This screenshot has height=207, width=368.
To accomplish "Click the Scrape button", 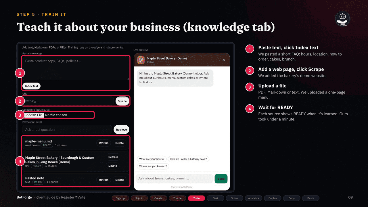I will point(122,101).
